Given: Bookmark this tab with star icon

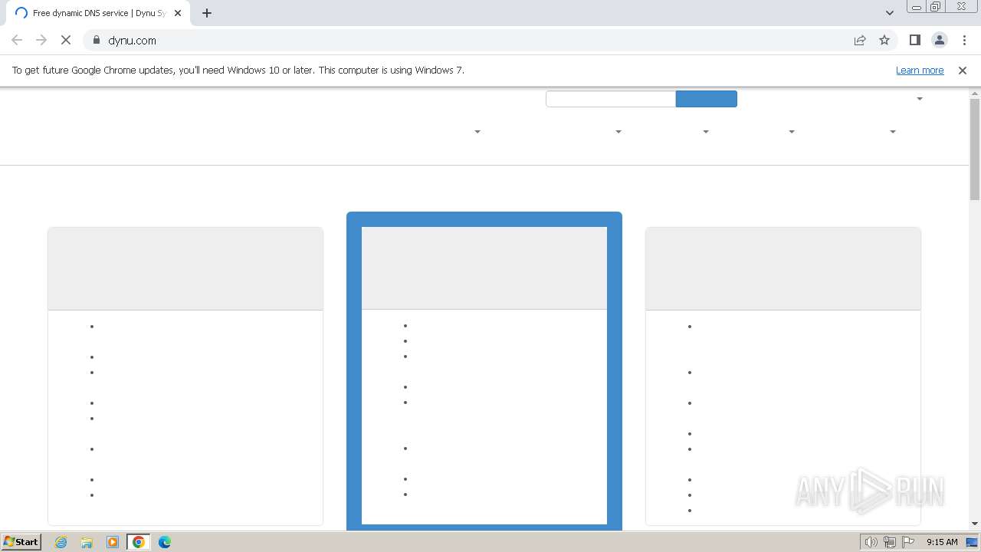Looking at the screenshot, I should pyautogui.click(x=884, y=40).
